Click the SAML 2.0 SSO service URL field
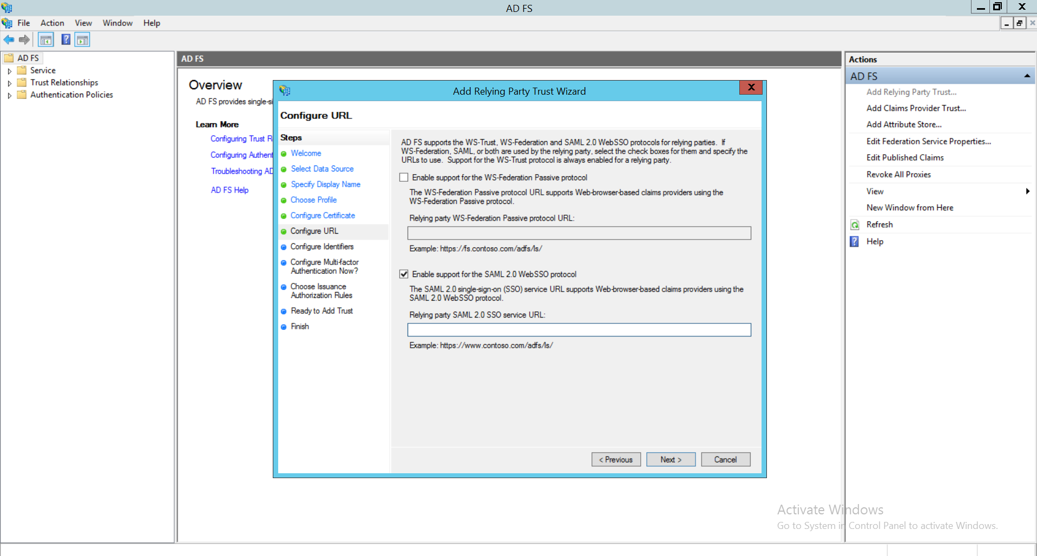This screenshot has width=1037, height=556. [579, 329]
